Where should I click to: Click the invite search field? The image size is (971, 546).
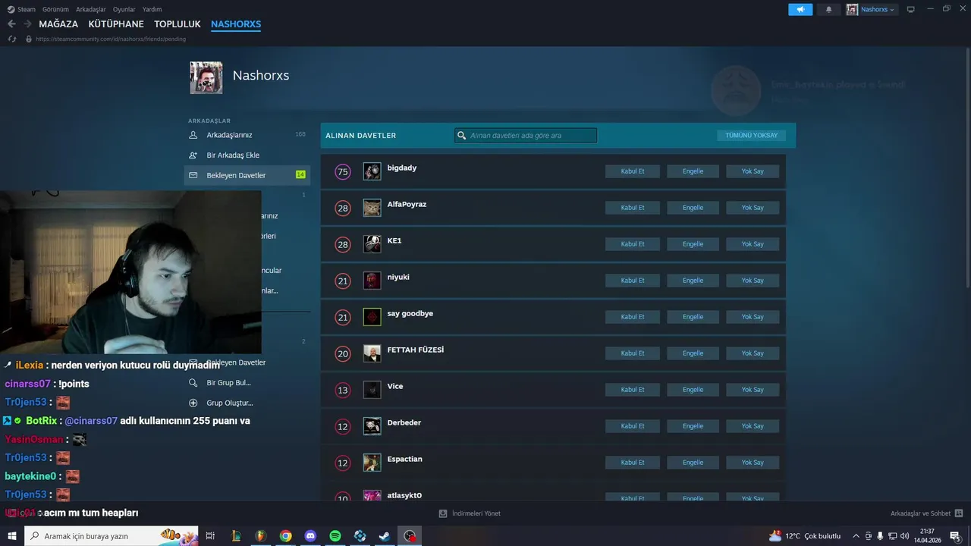click(x=526, y=136)
